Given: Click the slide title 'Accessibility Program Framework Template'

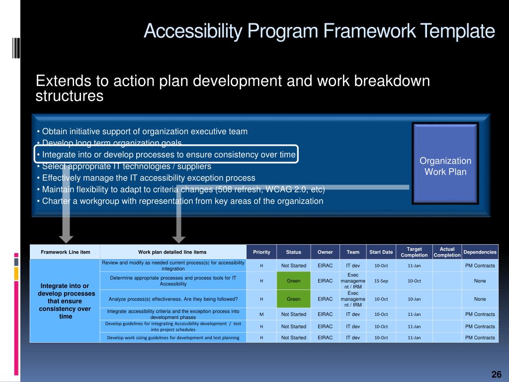Looking at the screenshot, I should tap(319, 31).
